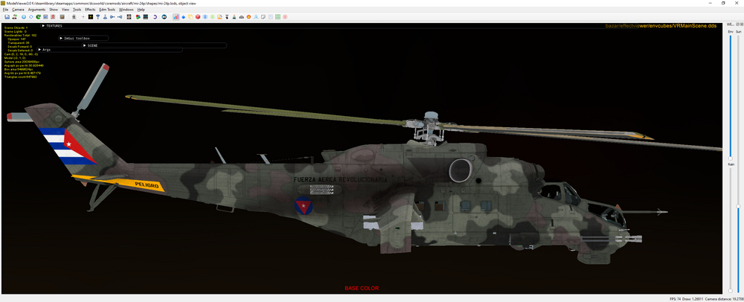Click the multicolored red-green-blue toolbar icon

pos(138,16)
